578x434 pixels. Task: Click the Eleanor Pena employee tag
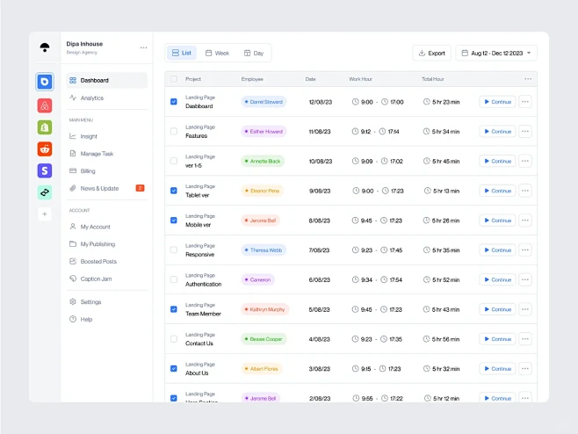tap(263, 191)
